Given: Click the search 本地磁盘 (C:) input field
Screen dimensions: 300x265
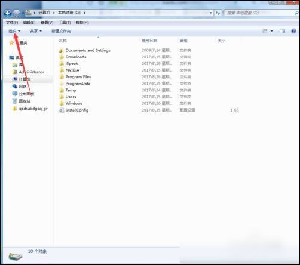Looking at the screenshot, I should pos(259,13).
